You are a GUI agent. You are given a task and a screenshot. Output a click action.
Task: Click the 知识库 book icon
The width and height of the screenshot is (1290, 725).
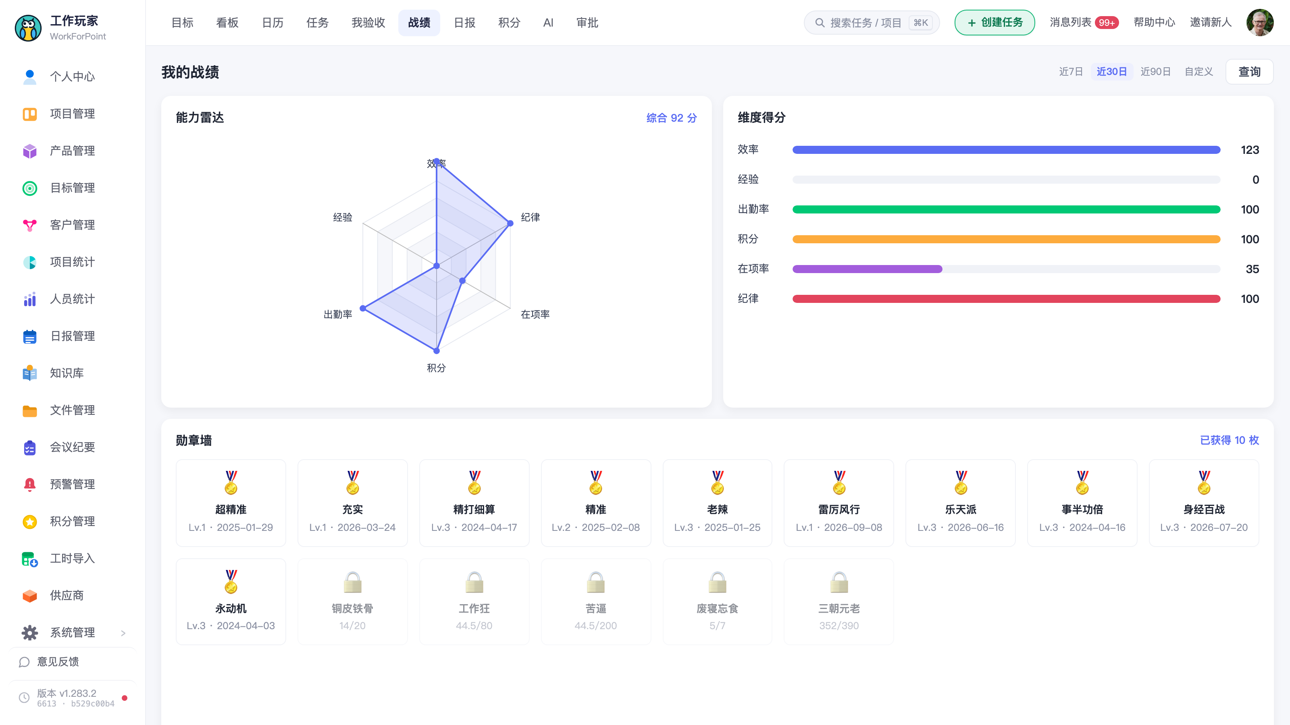click(29, 373)
